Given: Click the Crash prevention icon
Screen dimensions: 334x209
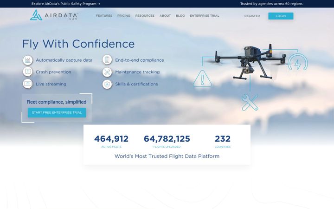Looking at the screenshot, I should pyautogui.click(x=28, y=72).
